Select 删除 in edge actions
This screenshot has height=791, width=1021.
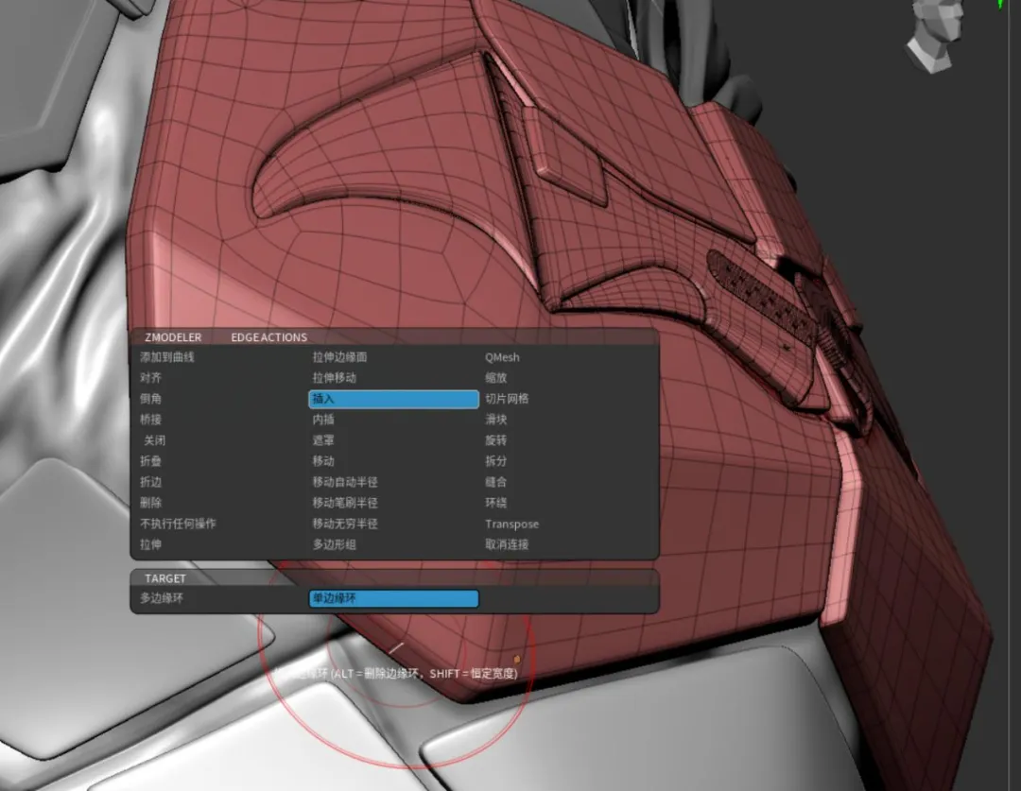point(150,503)
